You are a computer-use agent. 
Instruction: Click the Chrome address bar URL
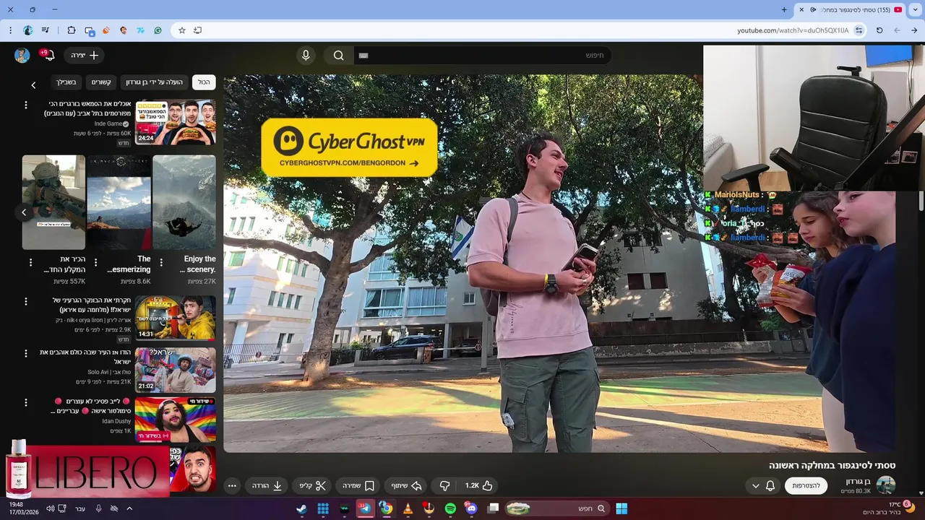[x=793, y=30]
